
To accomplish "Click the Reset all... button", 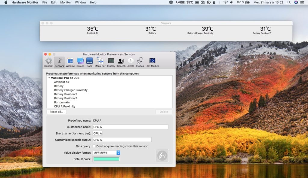I will tap(56, 112).
